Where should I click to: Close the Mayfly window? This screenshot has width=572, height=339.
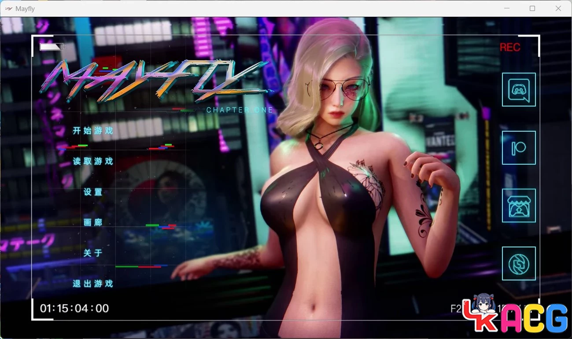pos(558,8)
